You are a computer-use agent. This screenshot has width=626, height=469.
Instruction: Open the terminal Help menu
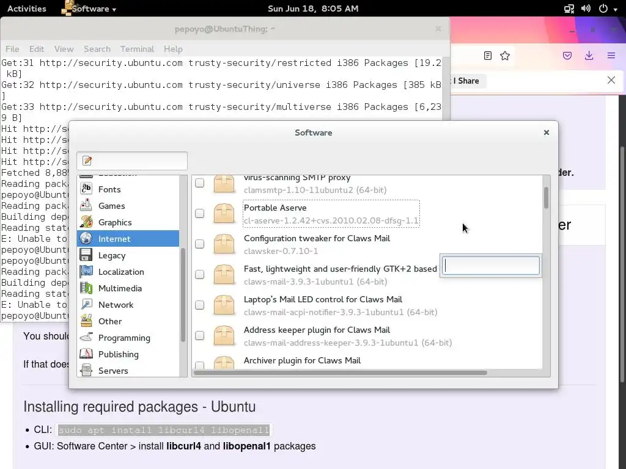click(173, 49)
